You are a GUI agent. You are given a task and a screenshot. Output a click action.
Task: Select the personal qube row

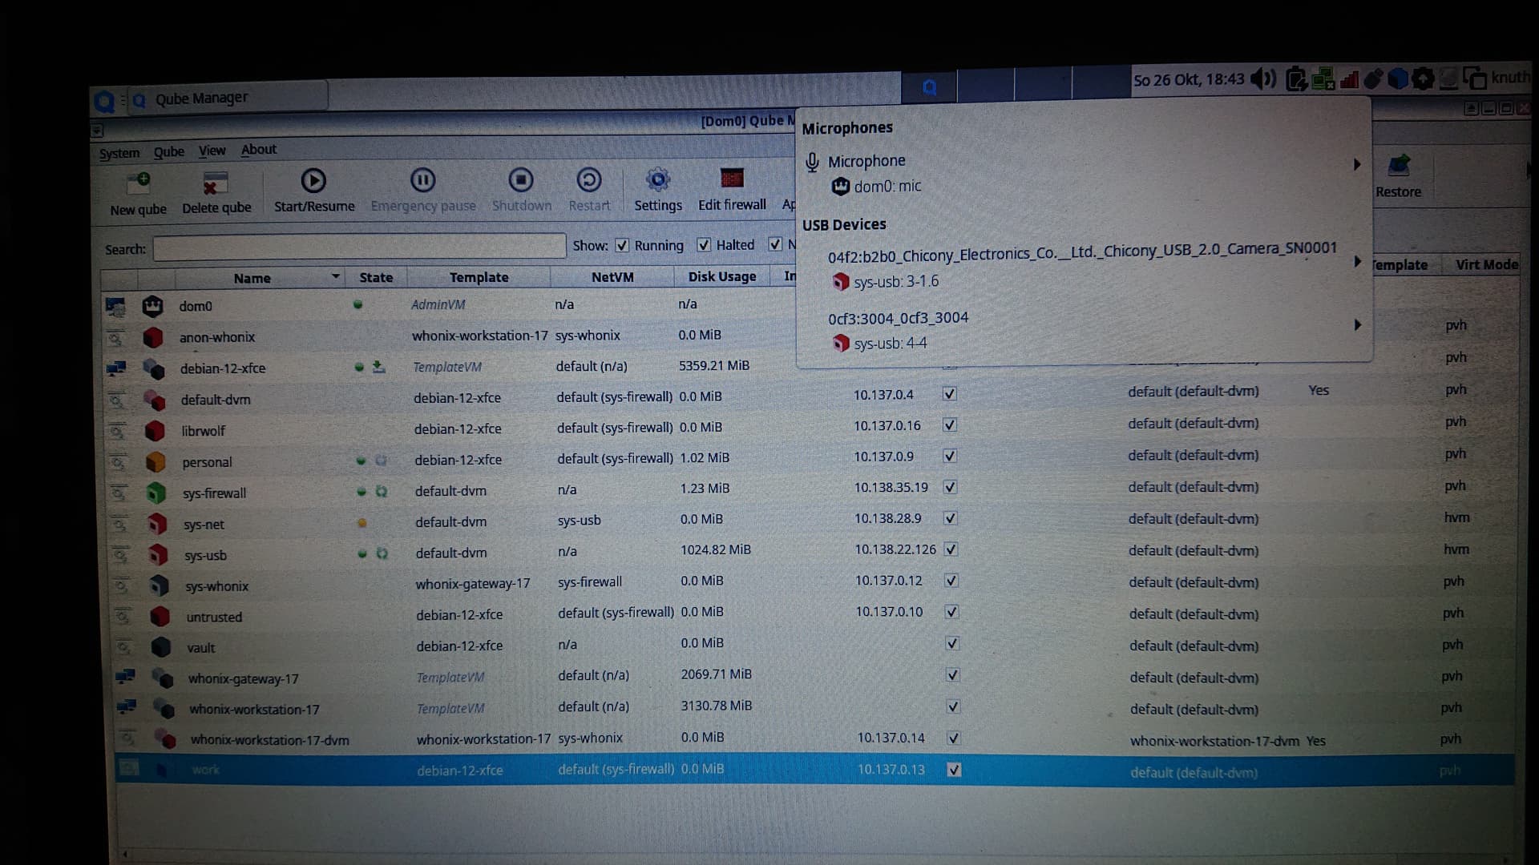click(x=207, y=462)
